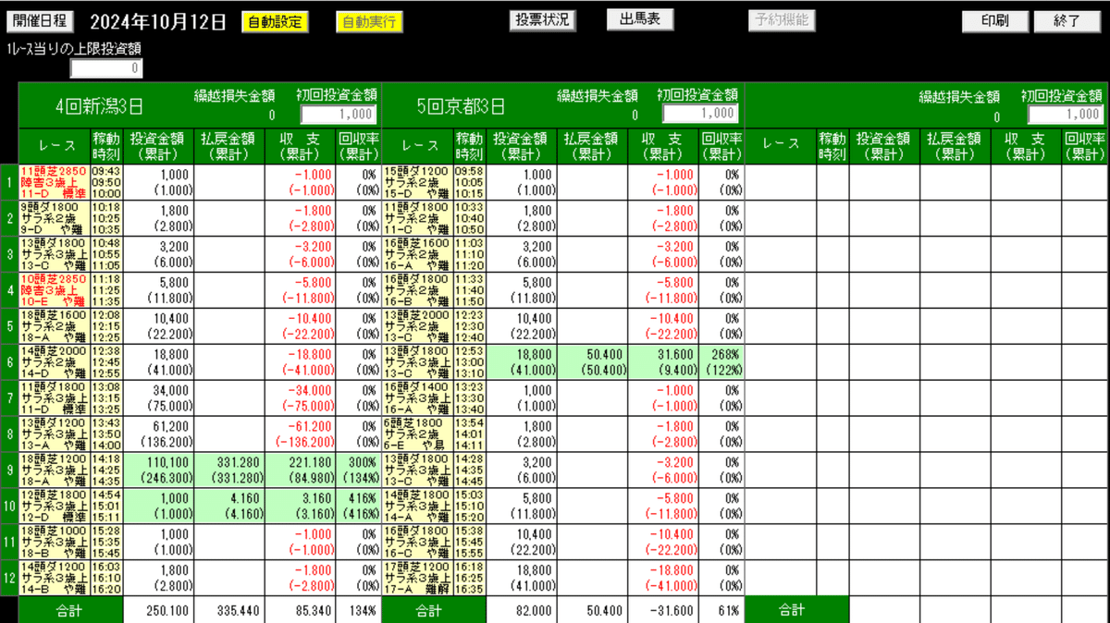Select Niigata race 12 cell 14頭ダ1200 14-B

tap(54, 578)
